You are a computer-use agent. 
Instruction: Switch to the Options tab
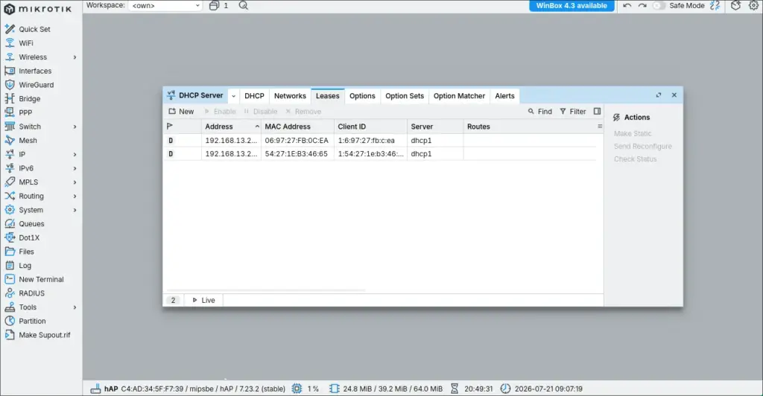[362, 96]
